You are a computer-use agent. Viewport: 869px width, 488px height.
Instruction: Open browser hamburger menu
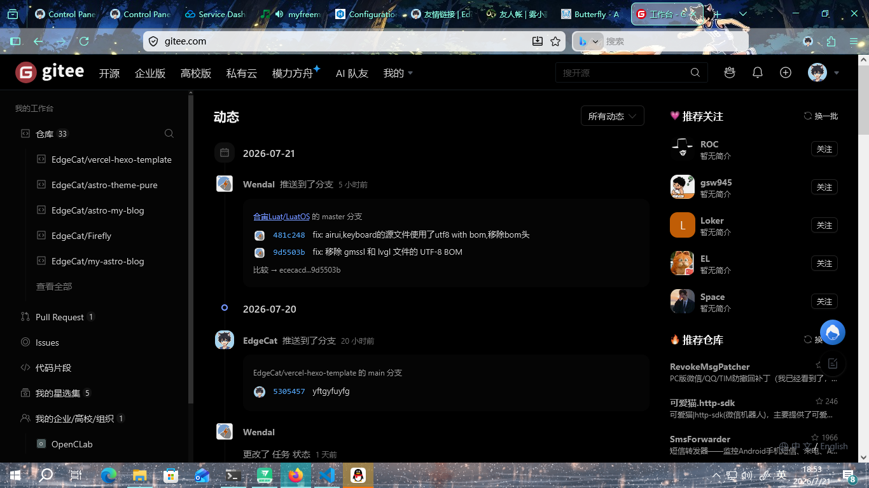pyautogui.click(x=854, y=41)
